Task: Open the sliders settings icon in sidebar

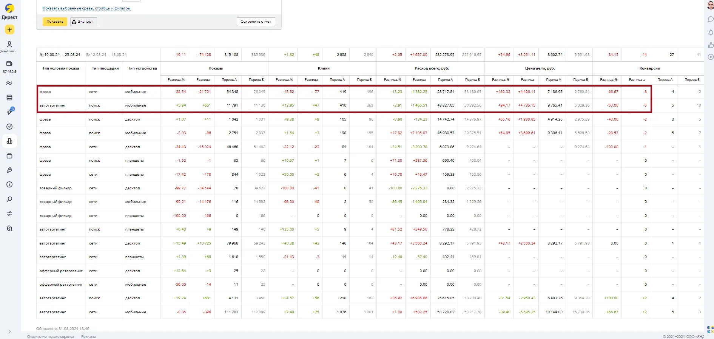Action: tap(9, 214)
